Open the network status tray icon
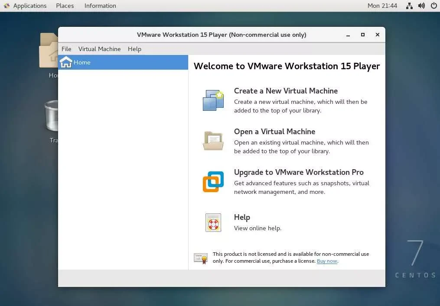This screenshot has width=440, height=306. (409, 6)
